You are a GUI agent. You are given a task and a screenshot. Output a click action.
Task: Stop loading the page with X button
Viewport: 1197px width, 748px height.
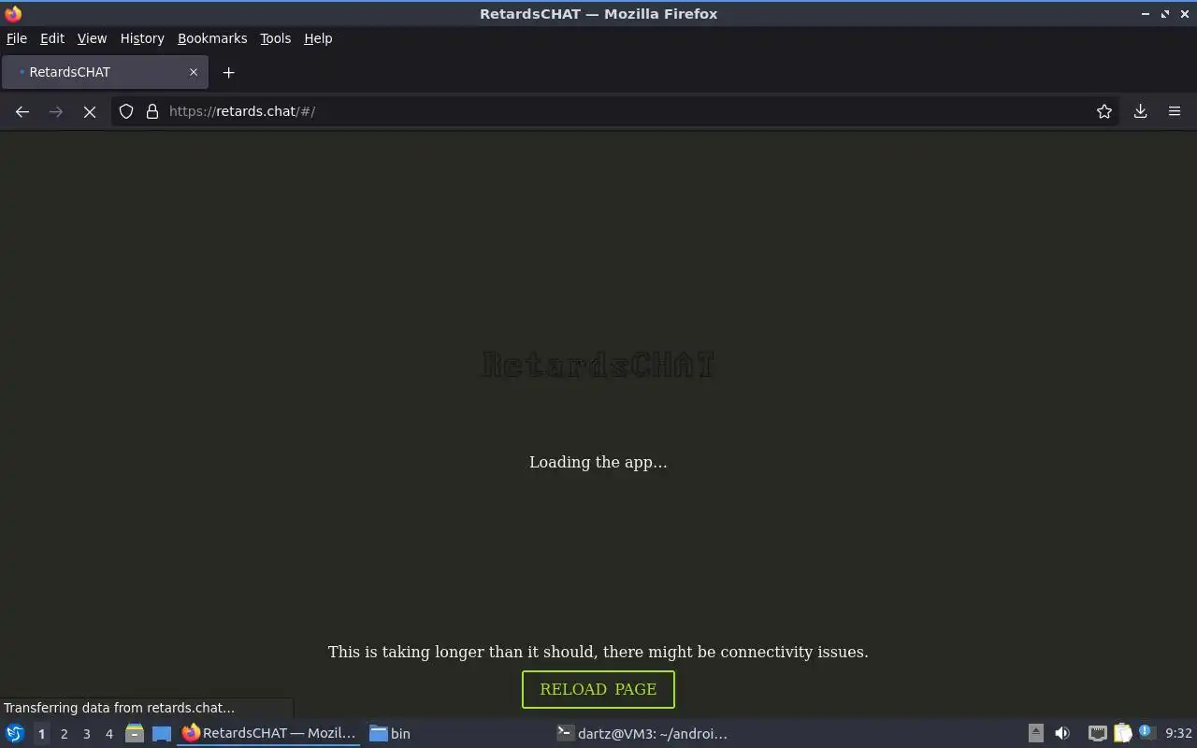90,111
